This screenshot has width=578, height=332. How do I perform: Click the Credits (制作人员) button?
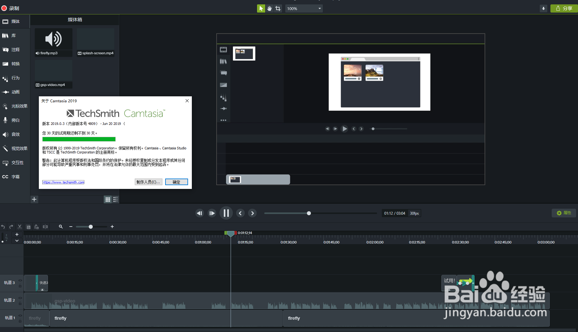148,182
